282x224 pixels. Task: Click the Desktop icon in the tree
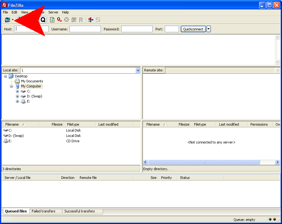coord(11,76)
